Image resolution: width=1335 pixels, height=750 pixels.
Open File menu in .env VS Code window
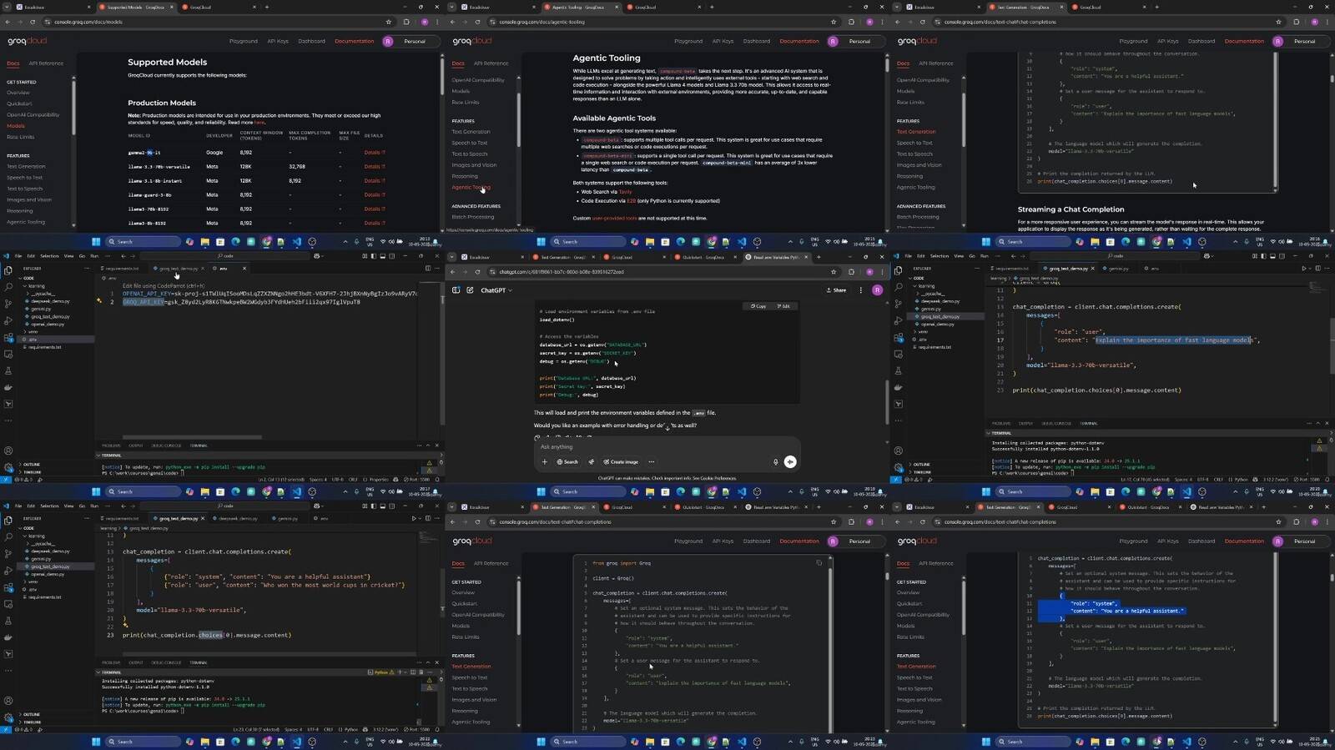[x=18, y=256]
